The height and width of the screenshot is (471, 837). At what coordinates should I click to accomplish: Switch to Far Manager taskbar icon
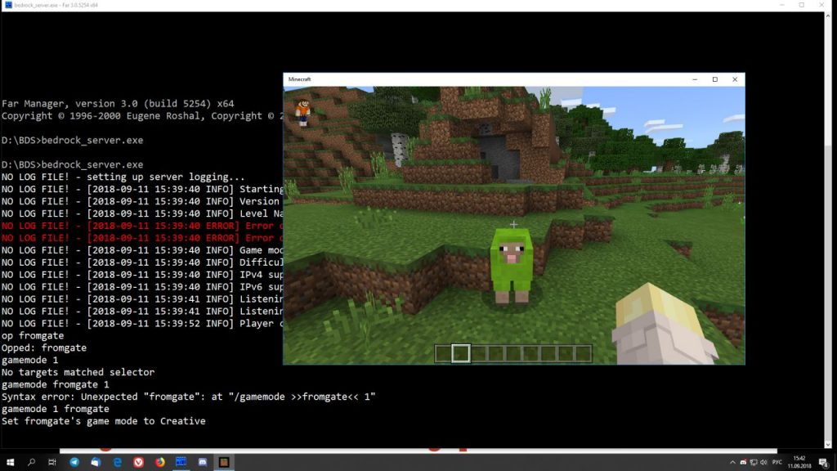tap(181, 463)
